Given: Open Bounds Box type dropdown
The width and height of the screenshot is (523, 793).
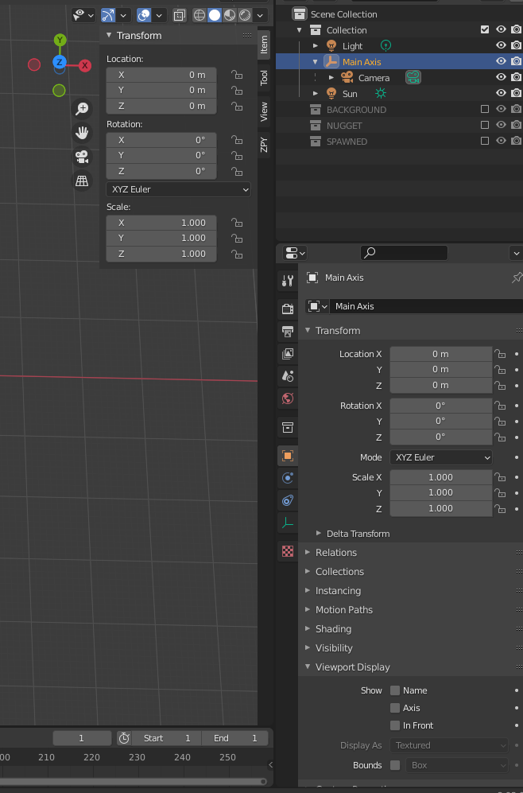Looking at the screenshot, I should (456, 765).
